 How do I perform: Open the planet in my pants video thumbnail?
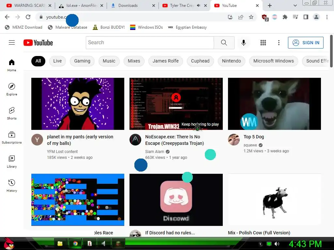pyautogui.click(x=78, y=104)
